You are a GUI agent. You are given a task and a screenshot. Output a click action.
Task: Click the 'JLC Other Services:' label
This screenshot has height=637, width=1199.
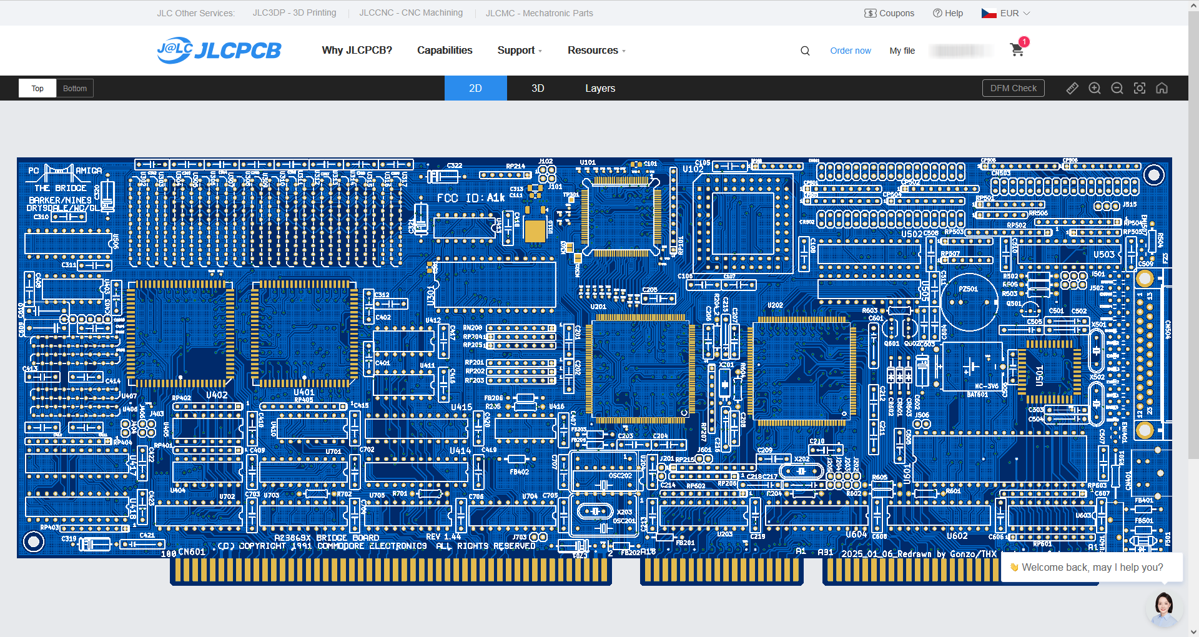coord(195,13)
